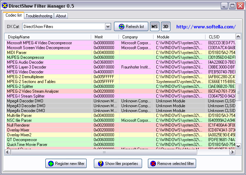Click the DirectShow Filter Manager title bar icon
Screen dimensions: 246x175
5,6
